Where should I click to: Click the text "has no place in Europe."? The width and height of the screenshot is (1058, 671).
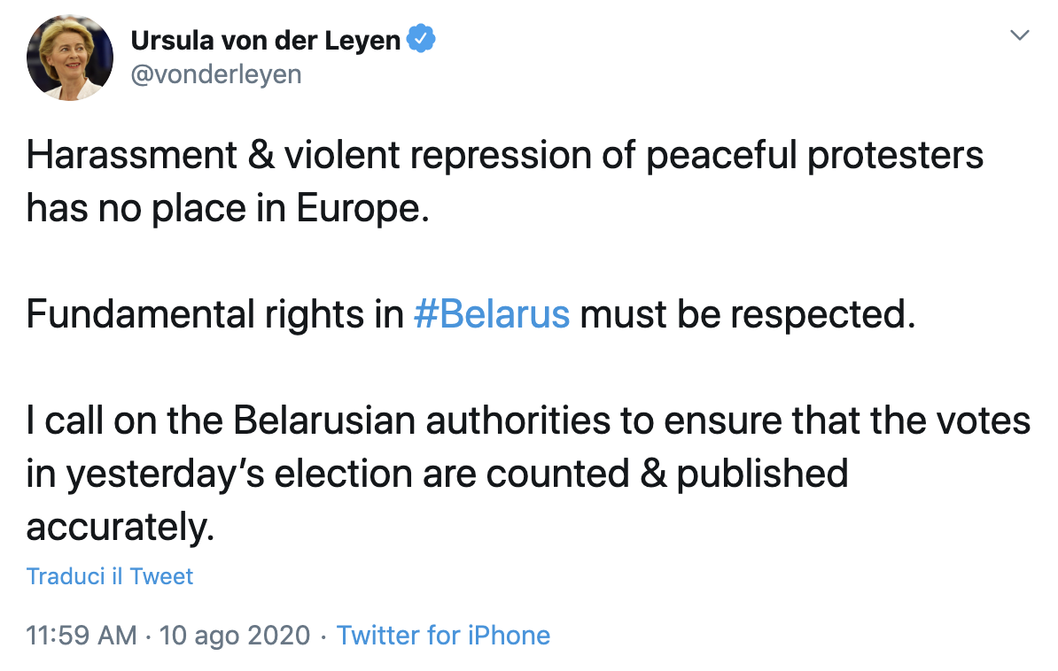[x=228, y=208]
